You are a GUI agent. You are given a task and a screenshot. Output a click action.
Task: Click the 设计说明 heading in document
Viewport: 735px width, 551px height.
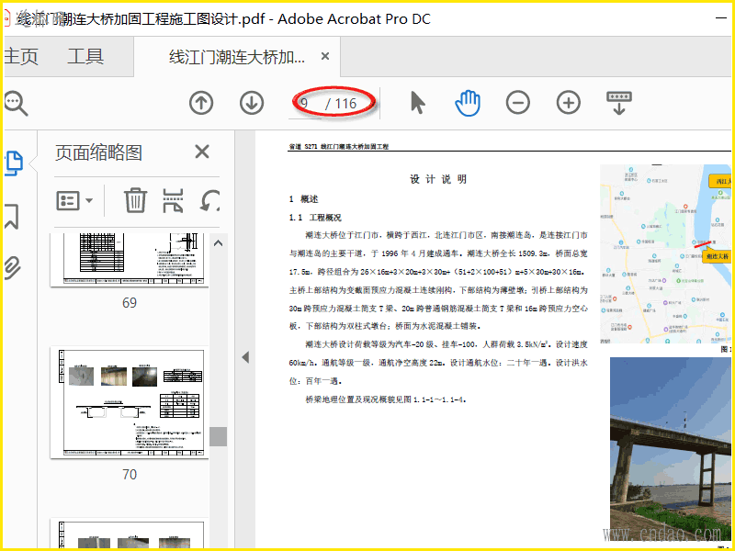pos(438,179)
